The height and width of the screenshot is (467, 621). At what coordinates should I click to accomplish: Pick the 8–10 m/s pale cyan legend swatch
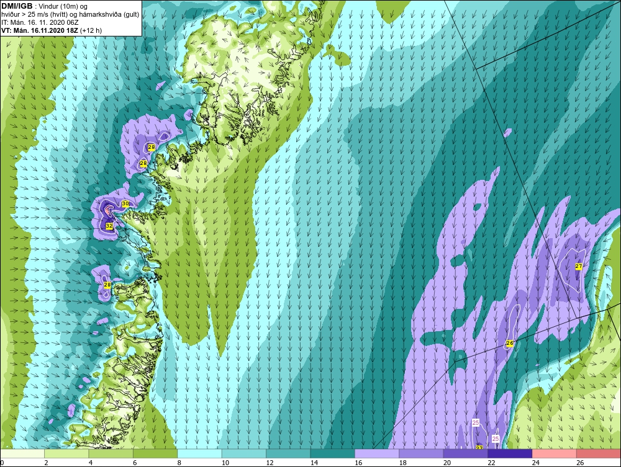click(x=199, y=453)
